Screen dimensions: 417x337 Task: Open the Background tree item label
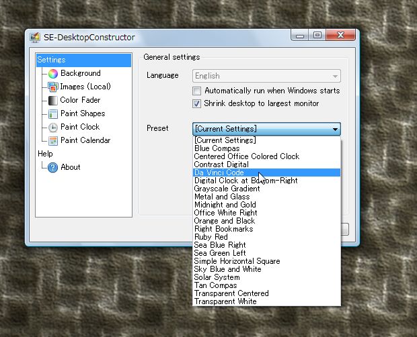click(81, 73)
